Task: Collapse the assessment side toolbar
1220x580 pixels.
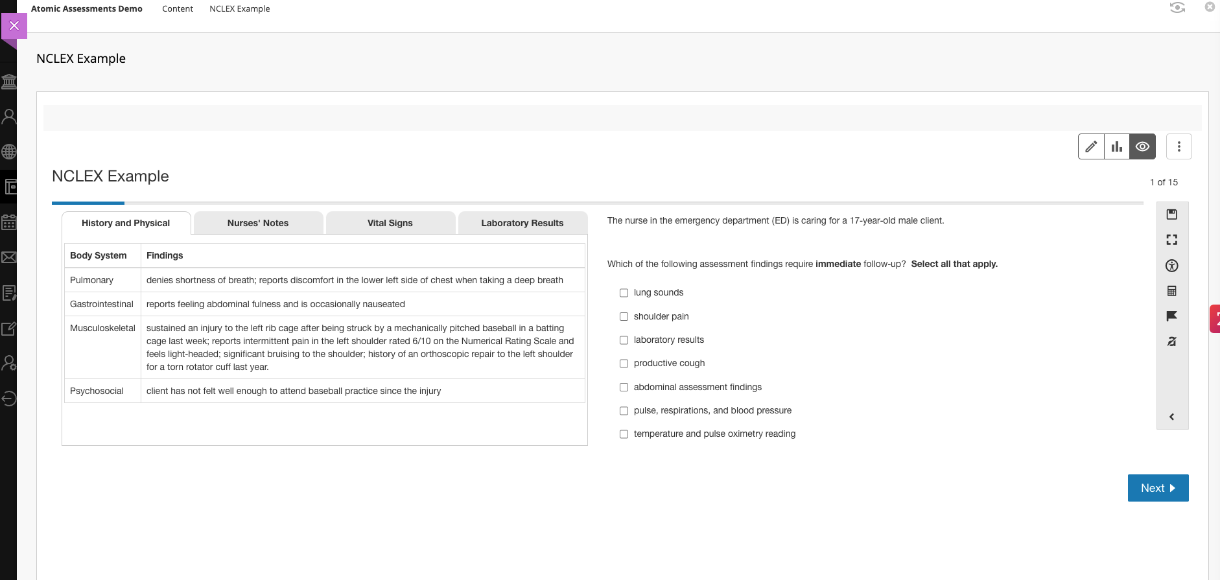Action: click(1171, 417)
